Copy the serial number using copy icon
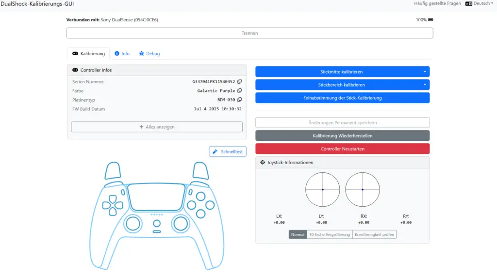The width and height of the screenshot is (497, 274). [239, 82]
